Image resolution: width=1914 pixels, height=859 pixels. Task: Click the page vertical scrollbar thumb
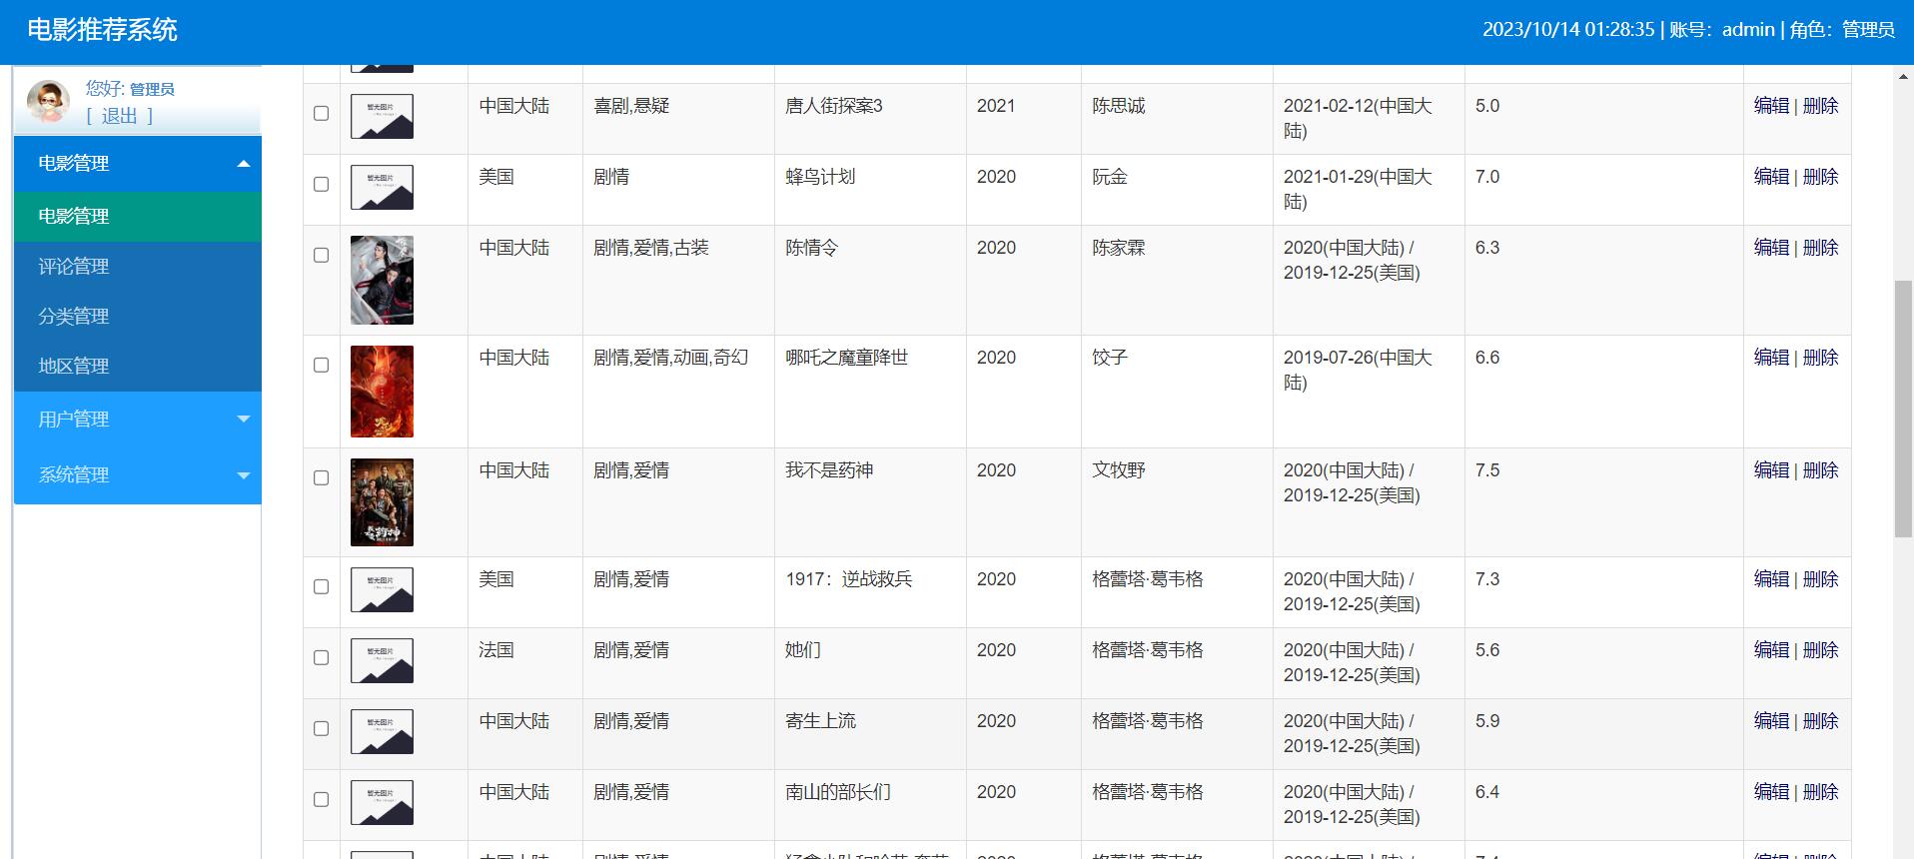[1903, 410]
